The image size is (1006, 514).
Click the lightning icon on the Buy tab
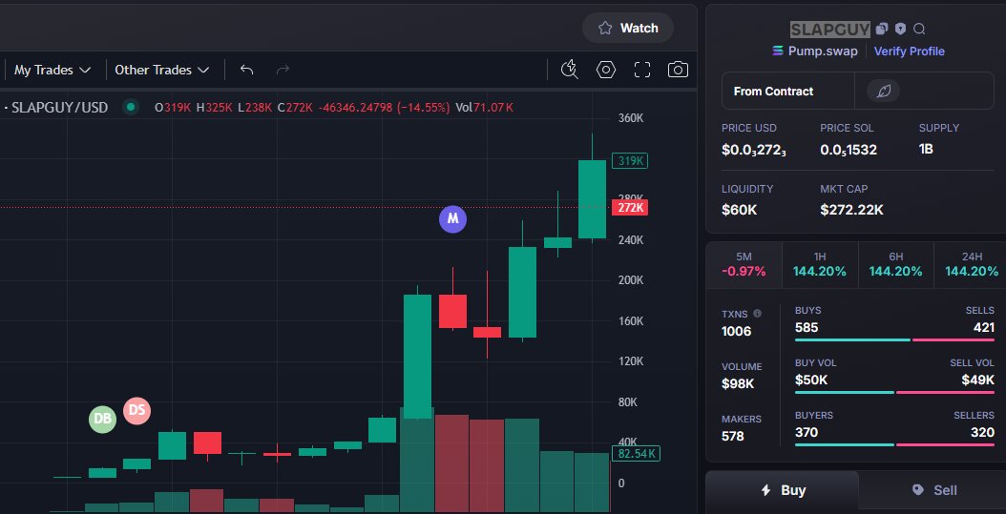click(x=765, y=490)
